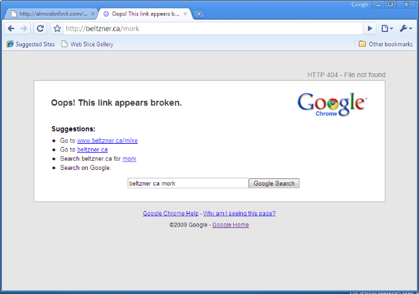Go back with the back arrow button

click(11, 28)
